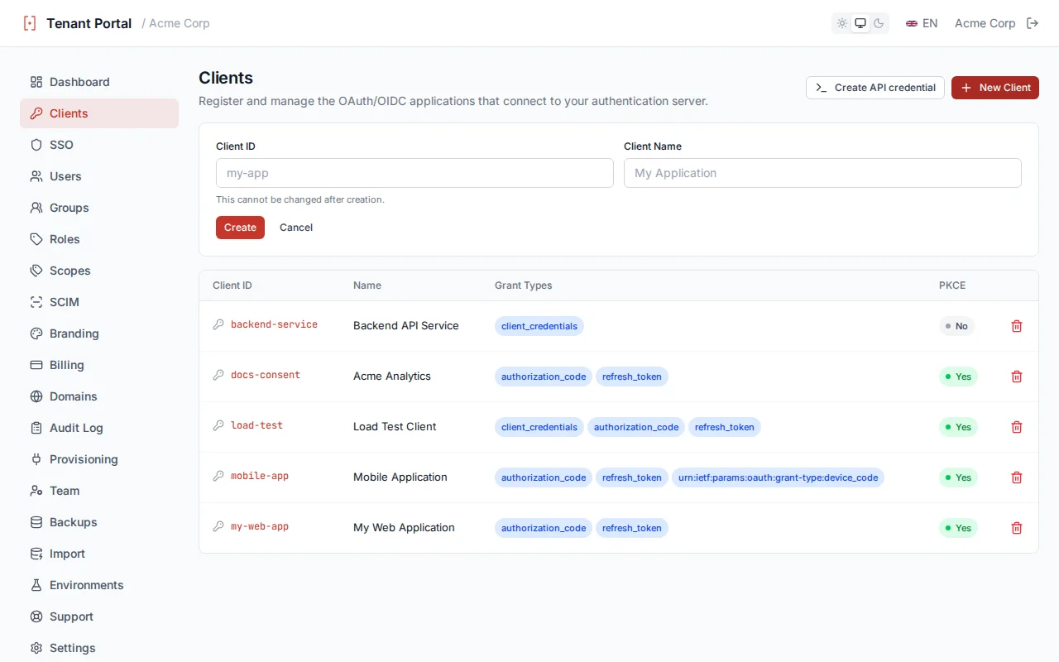Open Groups in the sidebar
The width and height of the screenshot is (1059, 662).
(x=99, y=208)
